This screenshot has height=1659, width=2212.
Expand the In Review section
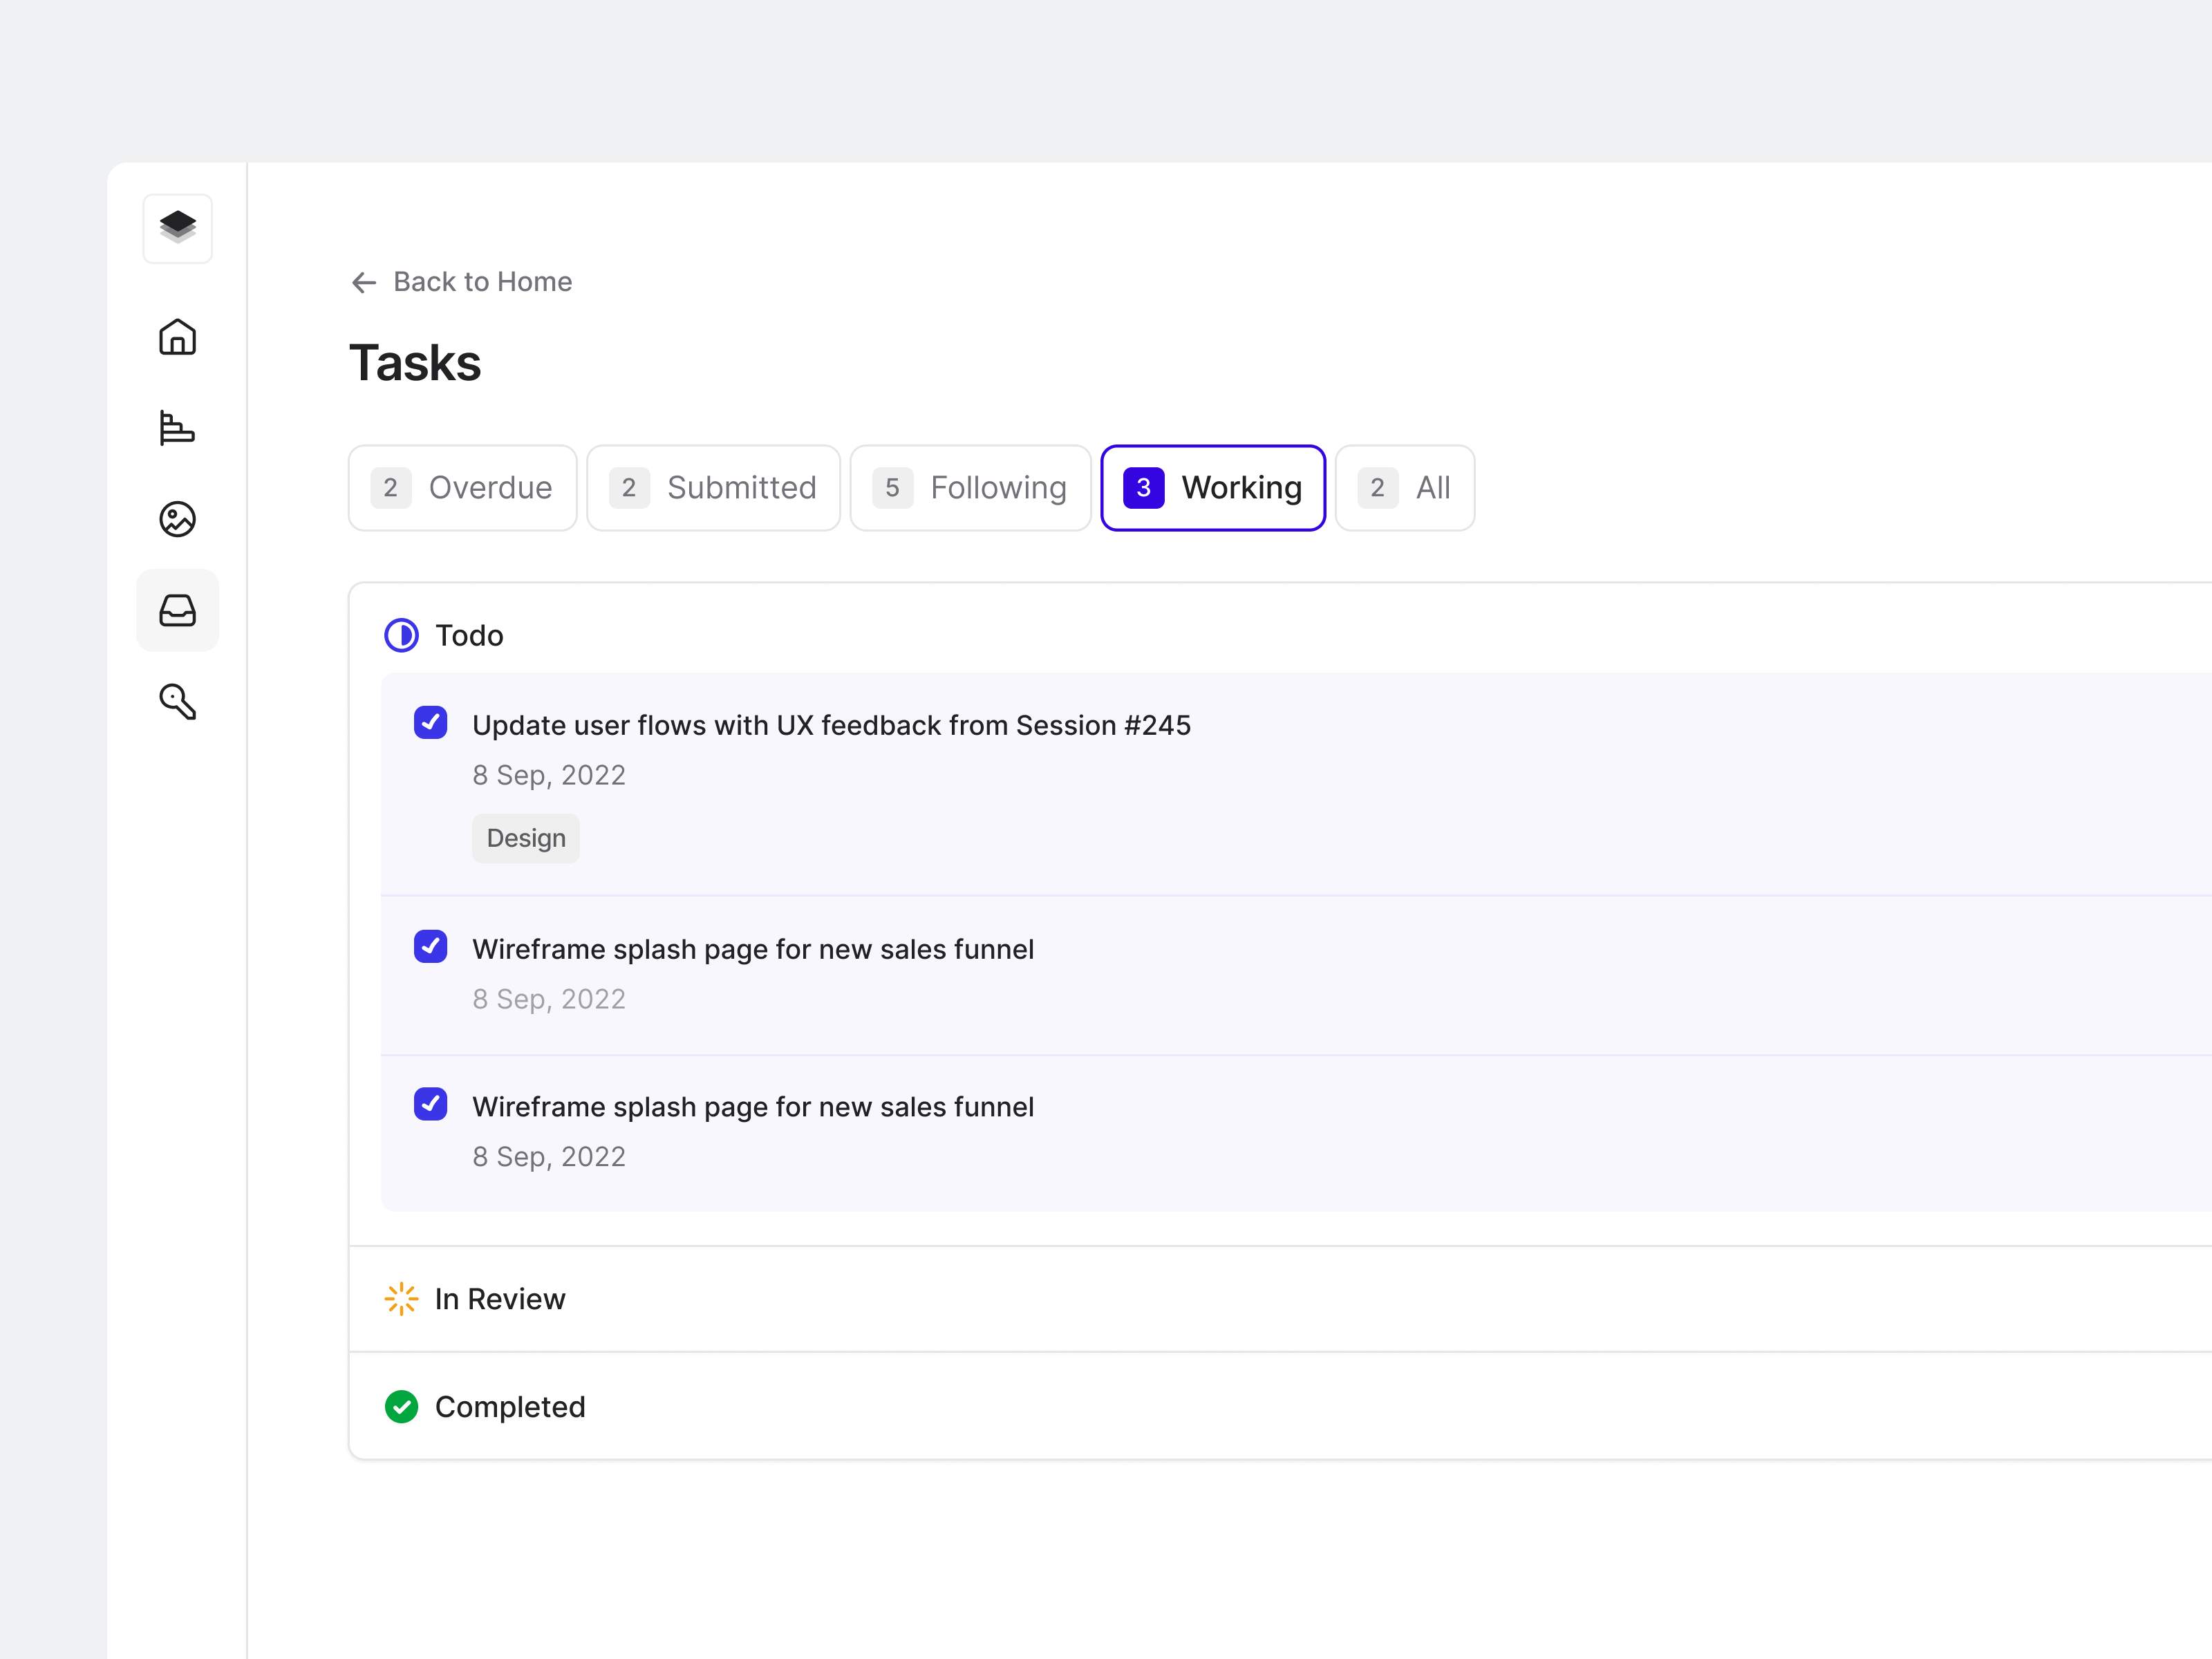[499, 1298]
